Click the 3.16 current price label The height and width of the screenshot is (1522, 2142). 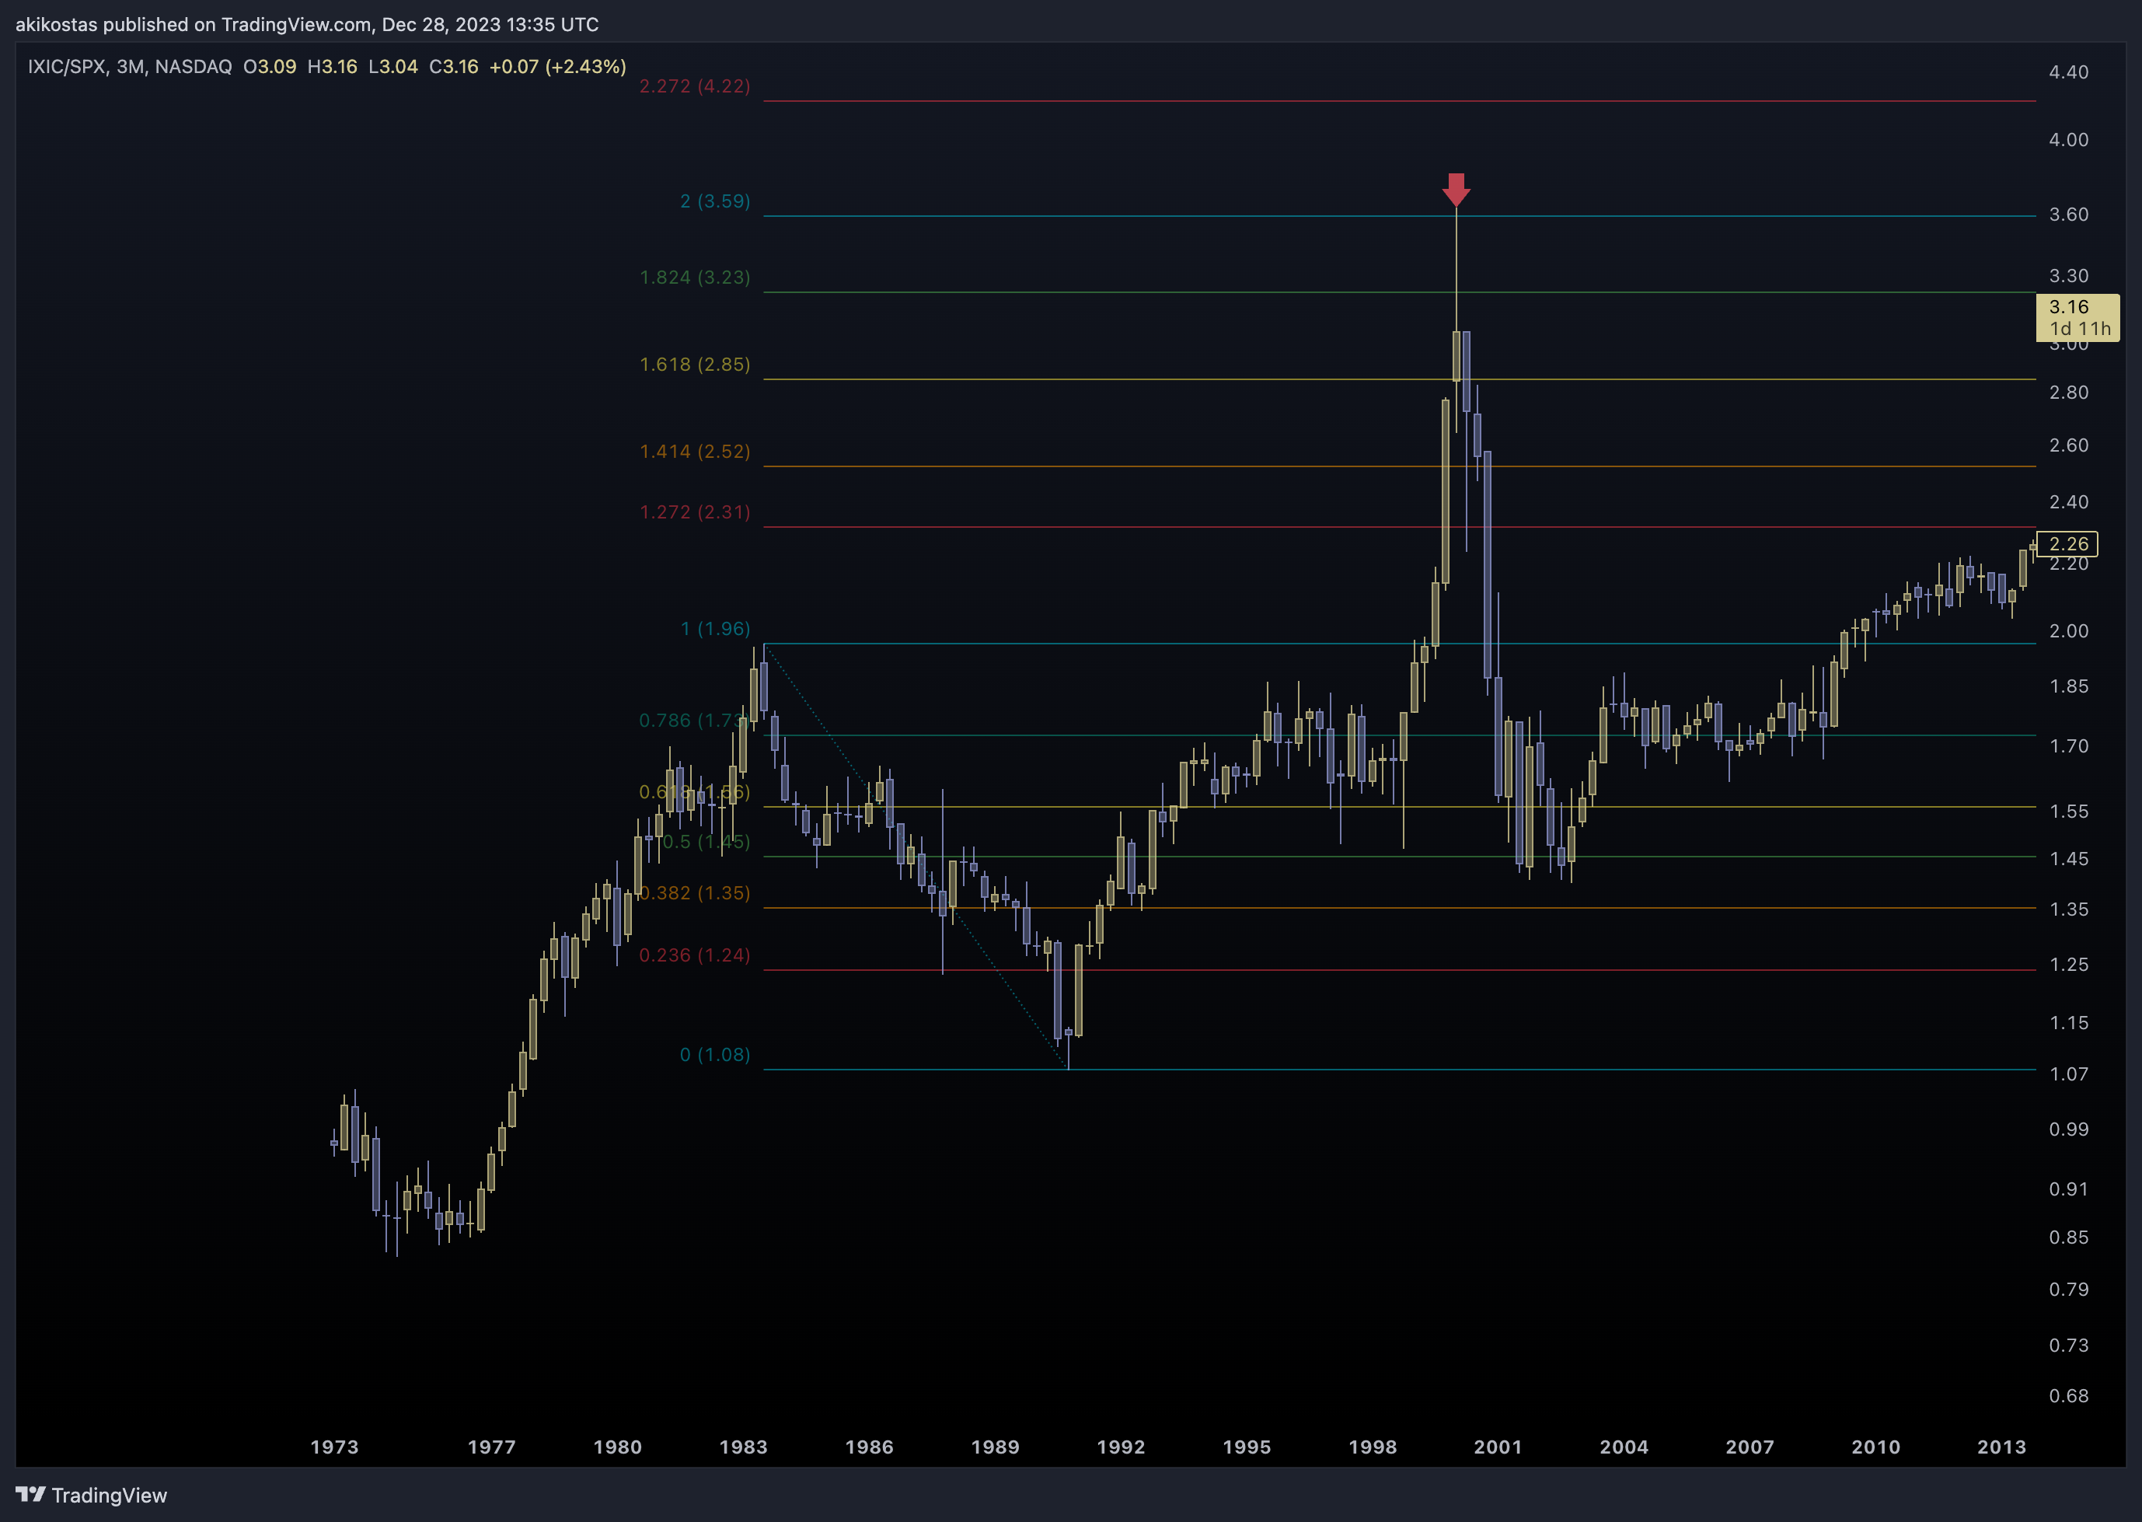point(2077,317)
